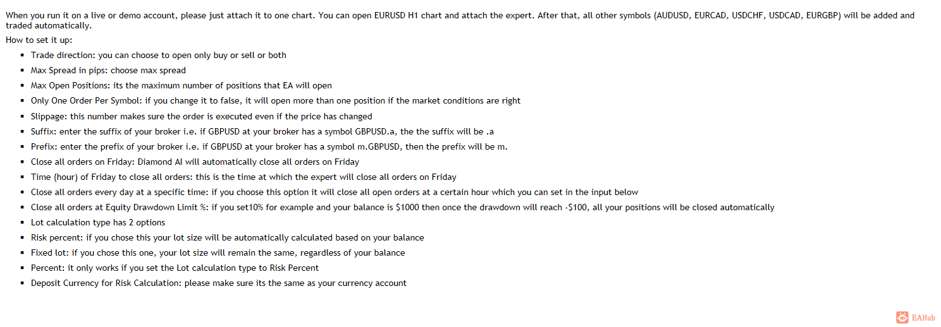Click the Risk percent description
941x327 pixels.
(228, 237)
